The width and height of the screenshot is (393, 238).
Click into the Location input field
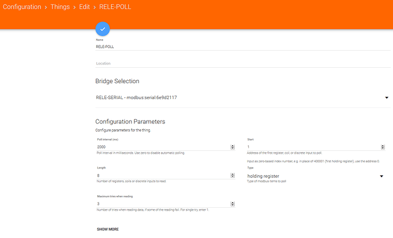(239, 63)
